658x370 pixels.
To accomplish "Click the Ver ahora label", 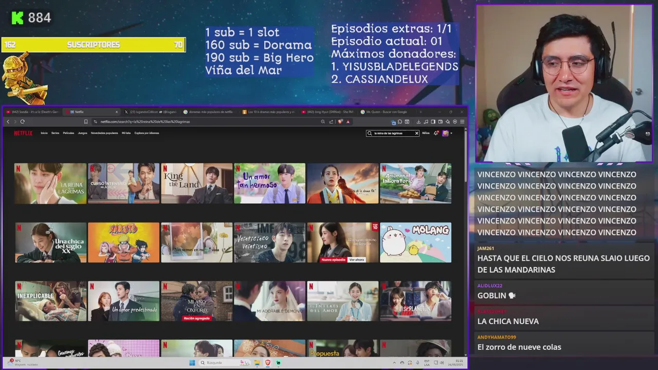I will (x=357, y=260).
